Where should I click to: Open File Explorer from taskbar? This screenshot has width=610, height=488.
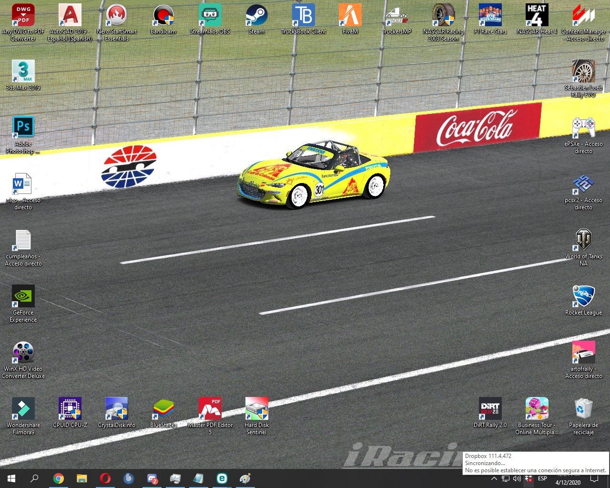[81, 478]
